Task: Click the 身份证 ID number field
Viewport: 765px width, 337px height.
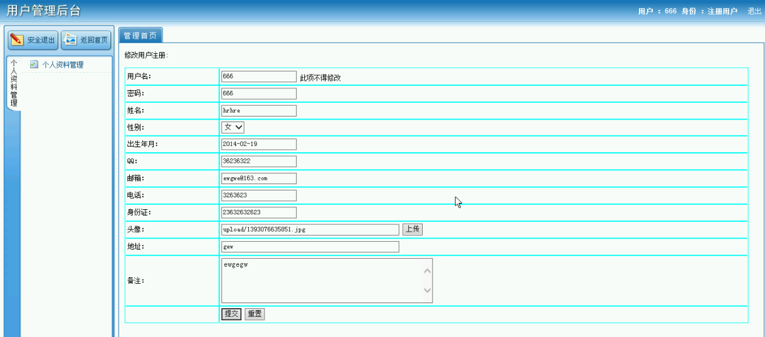Action: [259, 212]
